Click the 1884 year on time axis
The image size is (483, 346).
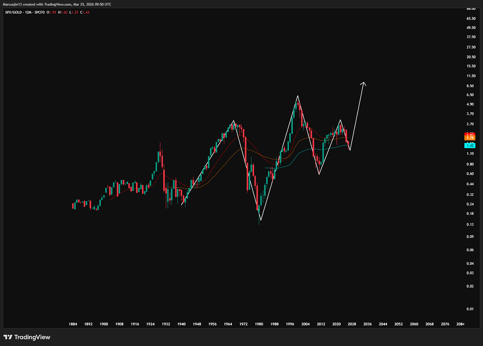coord(73,324)
